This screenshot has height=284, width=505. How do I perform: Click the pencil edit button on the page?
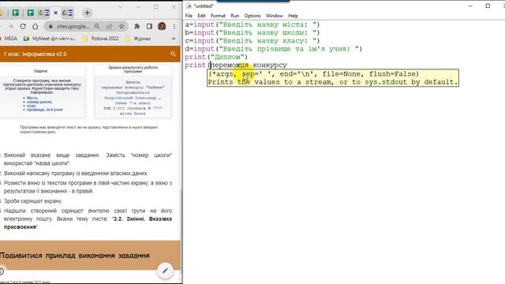click(x=165, y=271)
